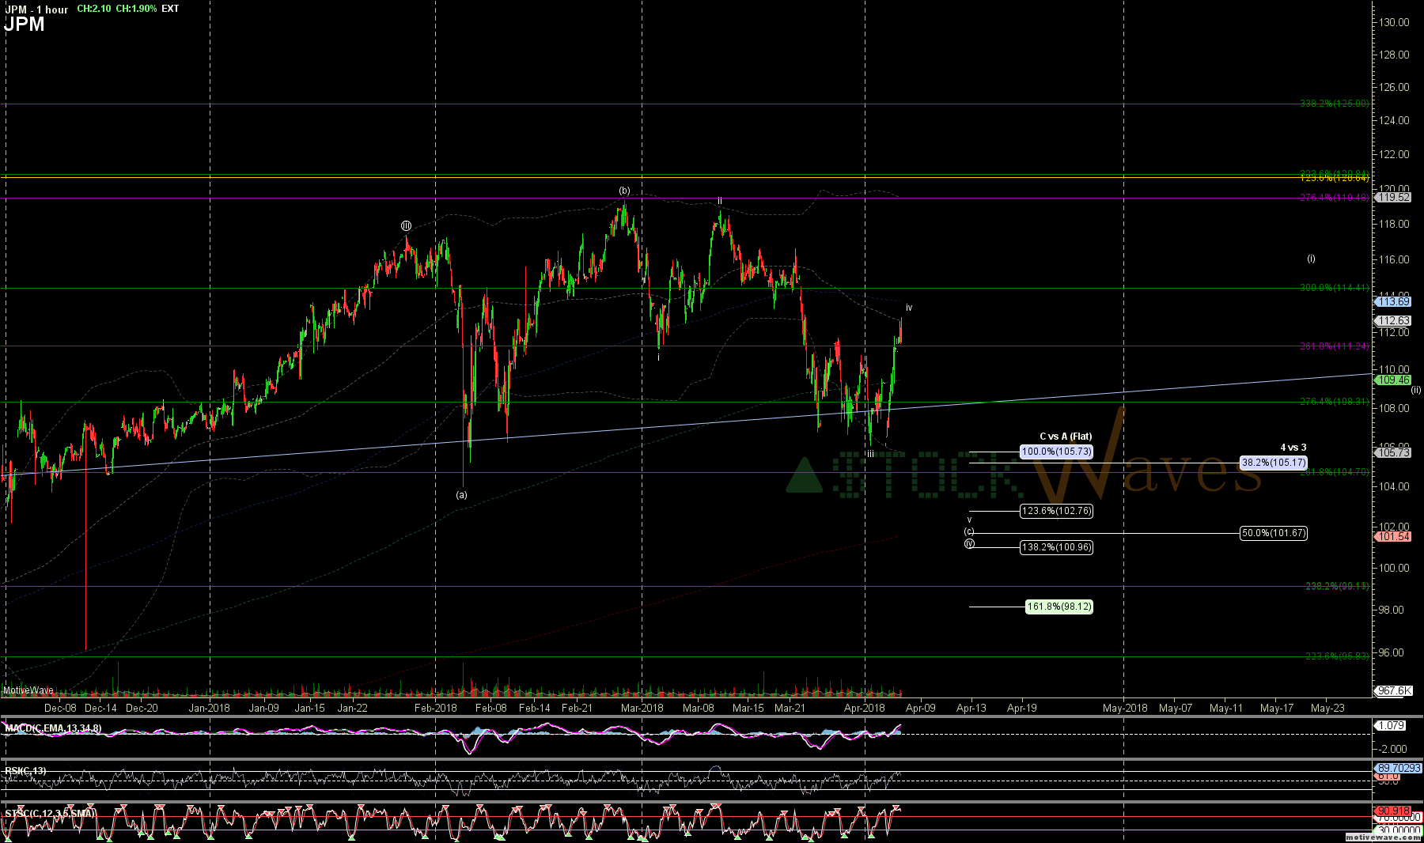The height and width of the screenshot is (843, 1424).
Task: Click the 112.63 last price tag
Action: tap(1393, 320)
